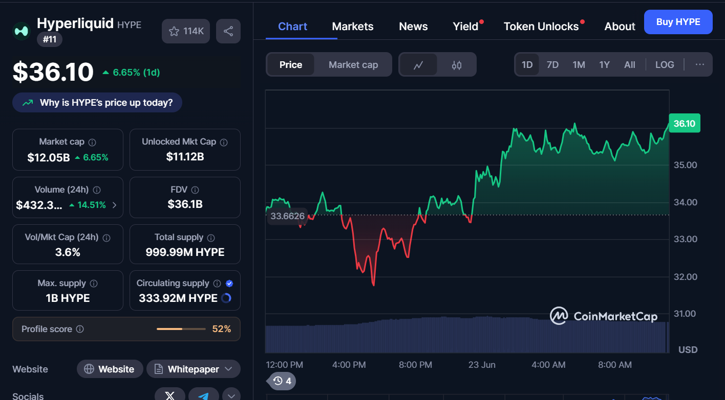Click the 999.99M HYPE total supply value

pos(185,252)
